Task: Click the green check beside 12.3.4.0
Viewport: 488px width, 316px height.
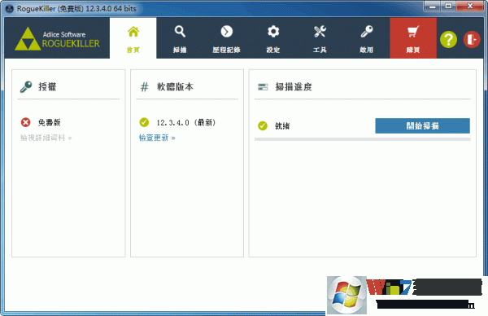Action: click(x=144, y=122)
